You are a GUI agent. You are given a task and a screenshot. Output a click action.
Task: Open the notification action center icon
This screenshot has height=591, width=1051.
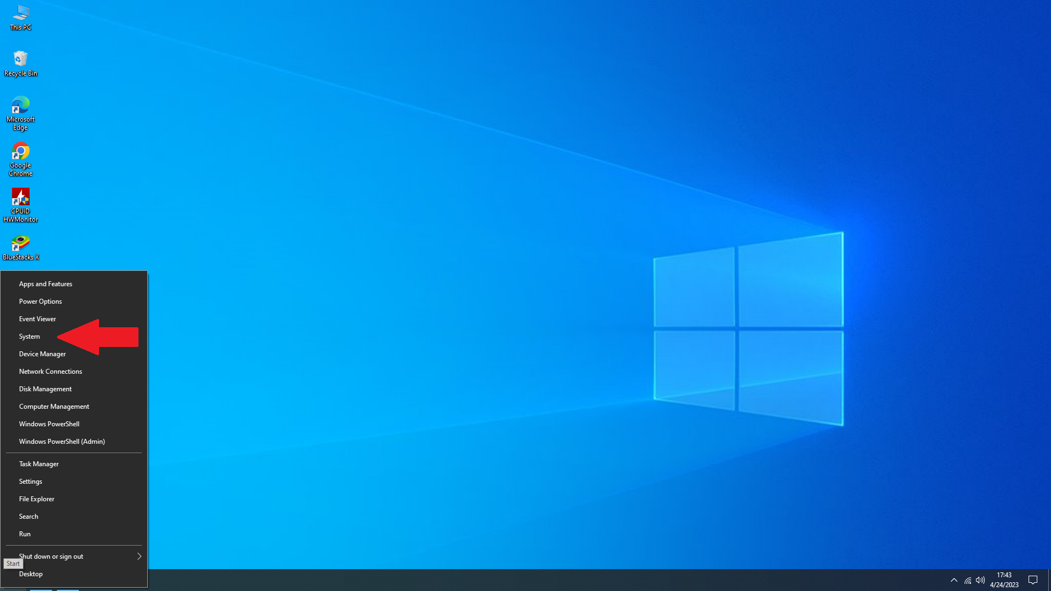click(x=1033, y=580)
